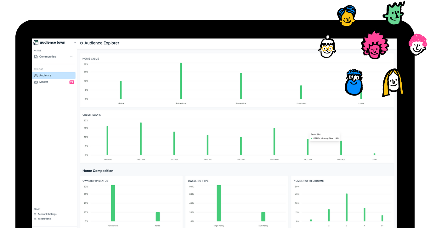The height and width of the screenshot is (228, 430).
Task: Open the Market page from the sidebar
Action: 43,82
